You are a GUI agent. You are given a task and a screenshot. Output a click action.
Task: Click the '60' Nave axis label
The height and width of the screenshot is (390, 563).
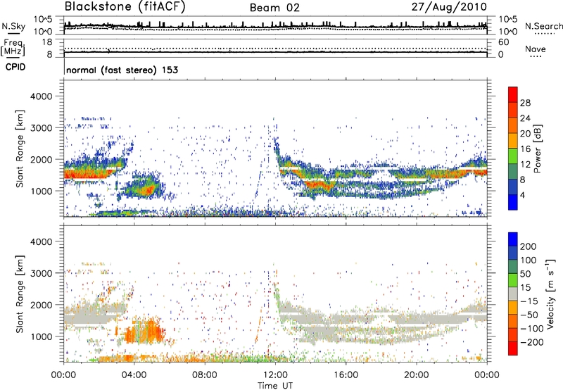coord(503,42)
